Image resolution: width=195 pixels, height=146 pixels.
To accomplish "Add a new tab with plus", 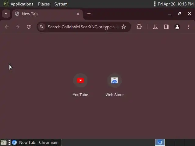I will (89, 14).
